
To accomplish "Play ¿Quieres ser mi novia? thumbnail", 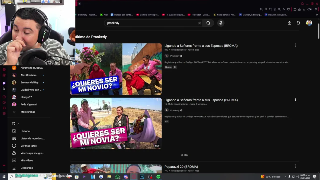I will [116, 123].
